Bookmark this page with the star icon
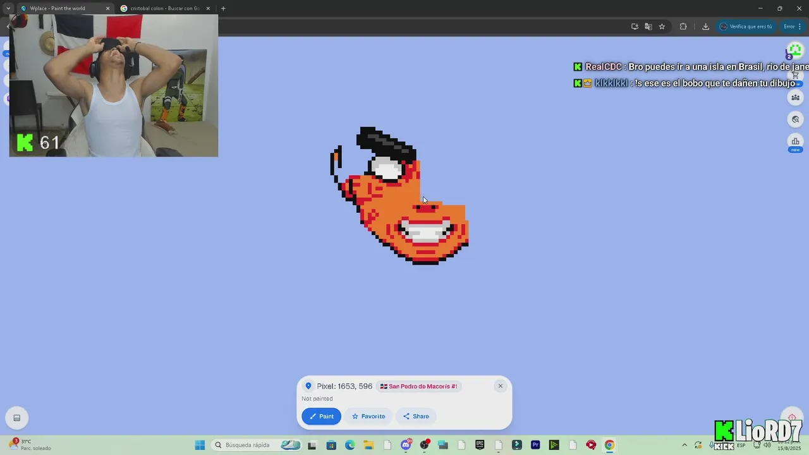The image size is (809, 455). click(x=662, y=27)
